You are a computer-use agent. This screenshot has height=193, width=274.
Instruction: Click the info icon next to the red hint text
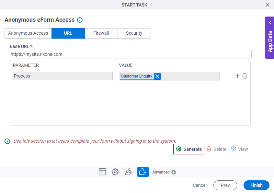[x=7, y=141]
